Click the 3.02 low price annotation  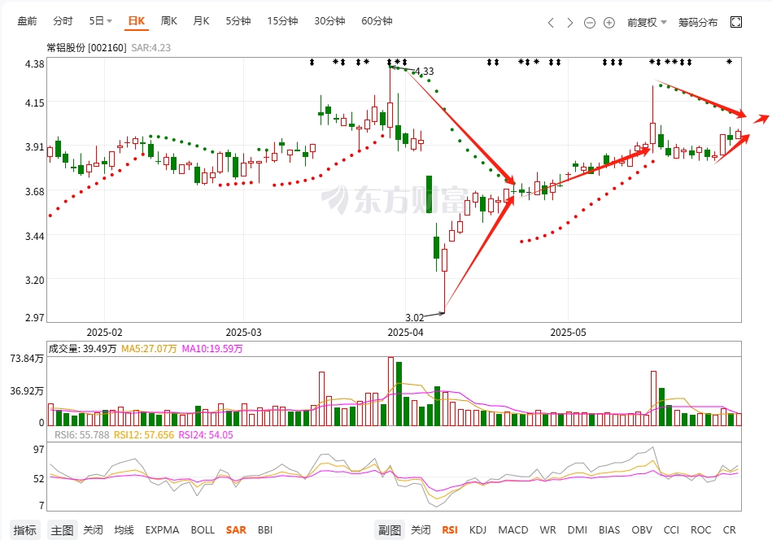point(415,317)
